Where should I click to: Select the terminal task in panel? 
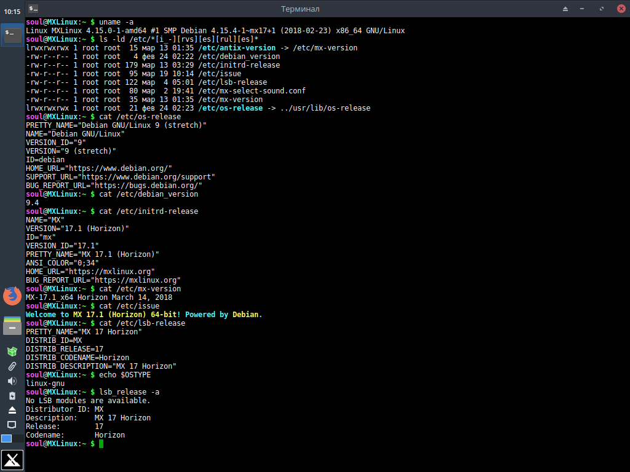click(12, 35)
